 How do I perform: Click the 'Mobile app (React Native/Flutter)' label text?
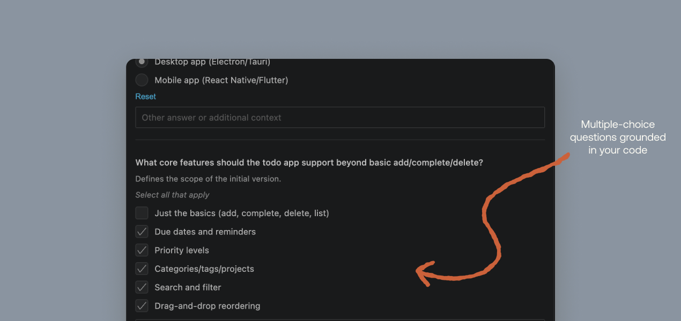pos(221,80)
